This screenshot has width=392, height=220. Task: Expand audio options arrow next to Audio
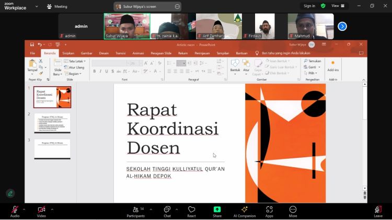pos(24,209)
